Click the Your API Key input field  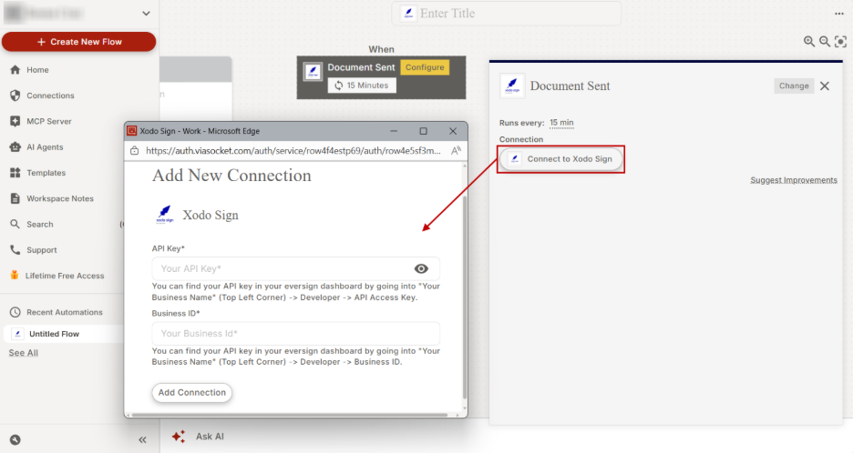tap(295, 269)
